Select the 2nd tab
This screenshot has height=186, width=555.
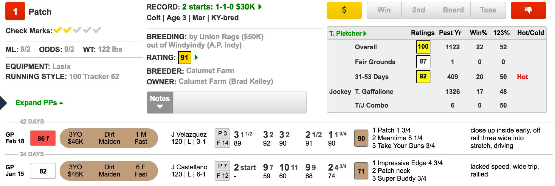pos(418,10)
